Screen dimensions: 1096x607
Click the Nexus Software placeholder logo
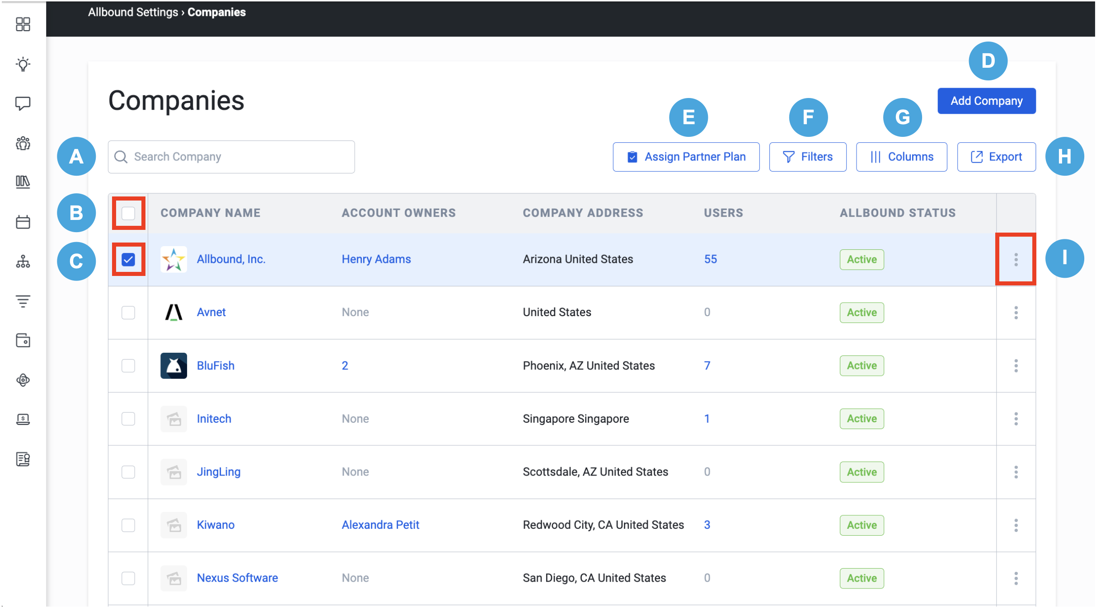coord(173,578)
